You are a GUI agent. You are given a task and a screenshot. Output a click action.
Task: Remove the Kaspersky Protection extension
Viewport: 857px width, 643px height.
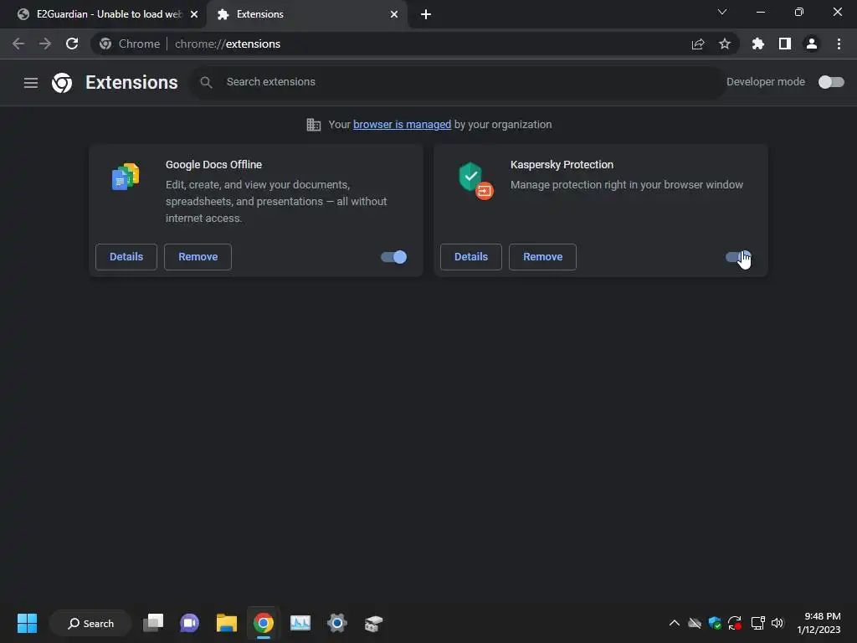(542, 257)
